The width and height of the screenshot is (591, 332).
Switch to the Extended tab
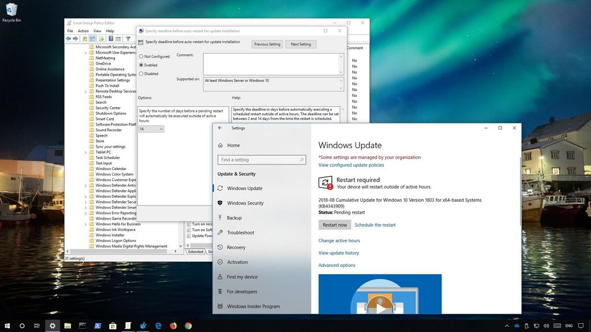click(195, 252)
